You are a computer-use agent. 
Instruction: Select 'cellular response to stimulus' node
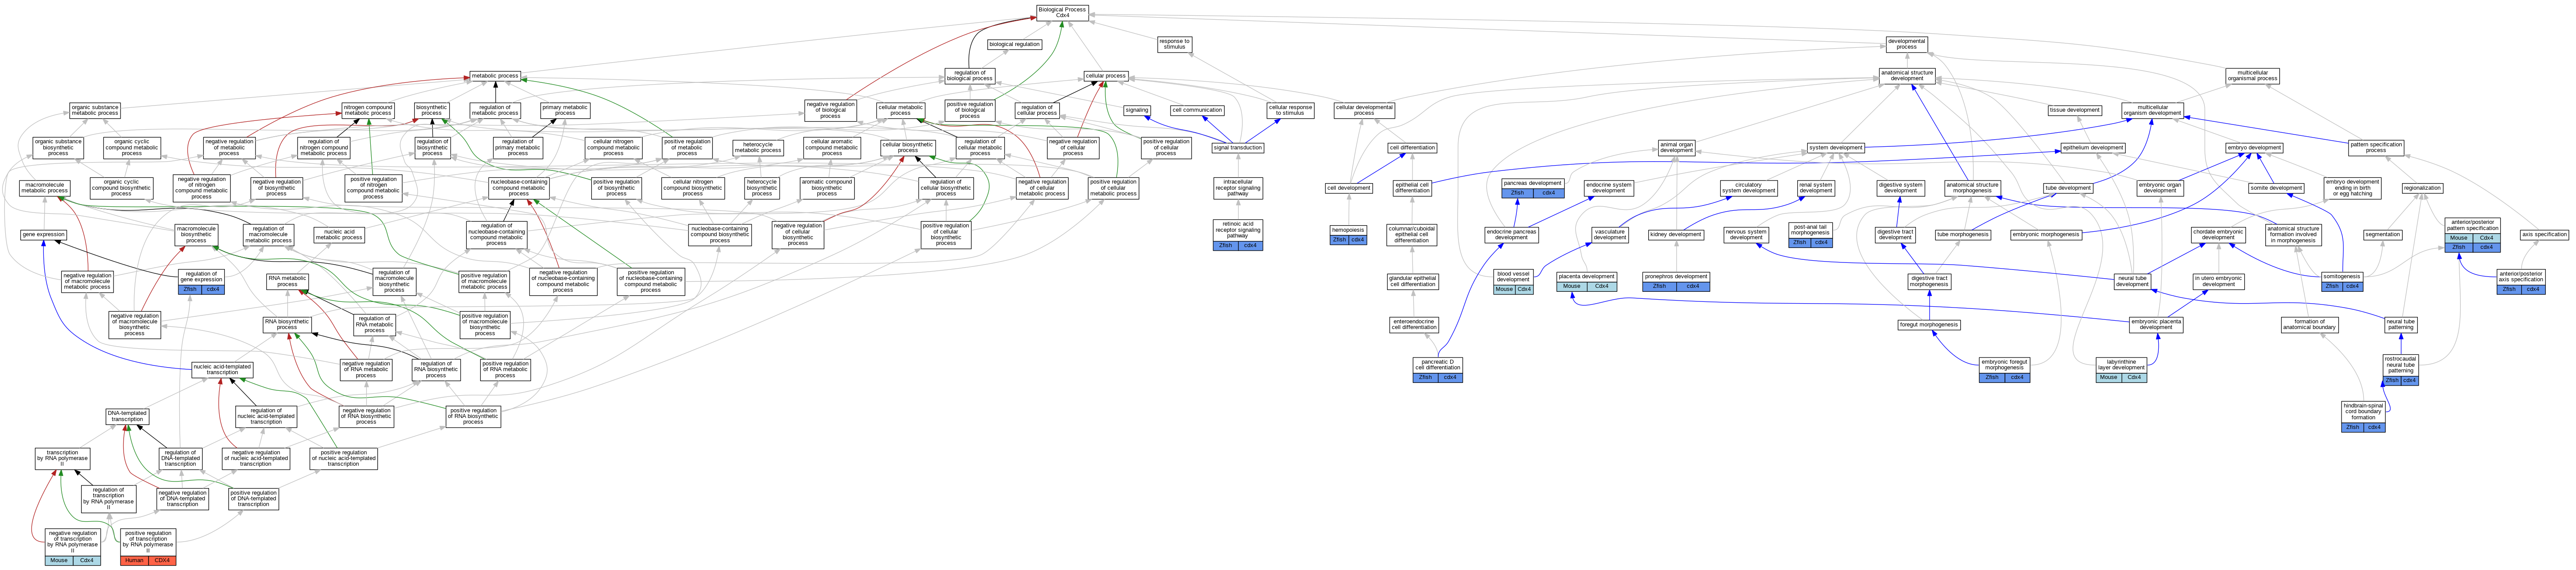point(1291,110)
